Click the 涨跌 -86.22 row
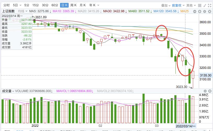 click(x=16, y=35)
